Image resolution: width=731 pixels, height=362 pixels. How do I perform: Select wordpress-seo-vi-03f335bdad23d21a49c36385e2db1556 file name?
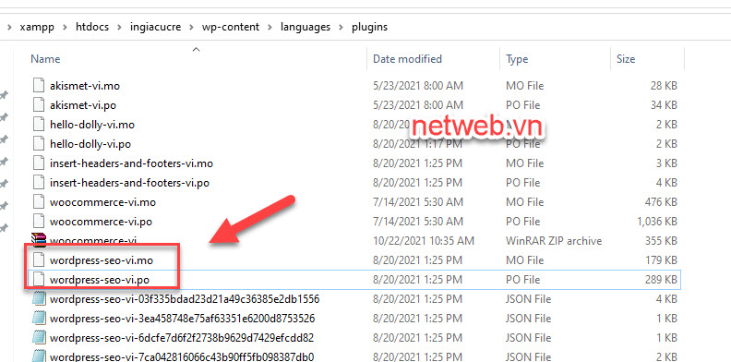coord(185,299)
